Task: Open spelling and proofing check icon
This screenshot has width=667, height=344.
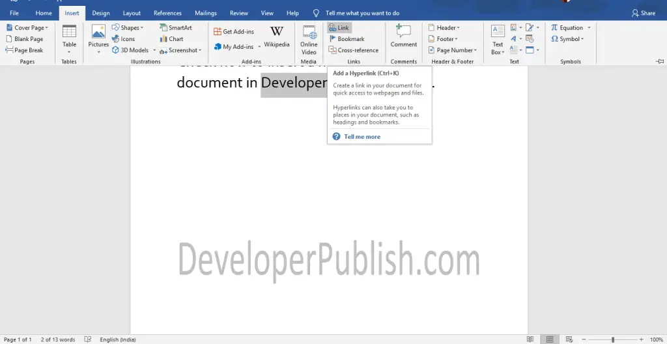Action: pyautogui.click(x=88, y=339)
